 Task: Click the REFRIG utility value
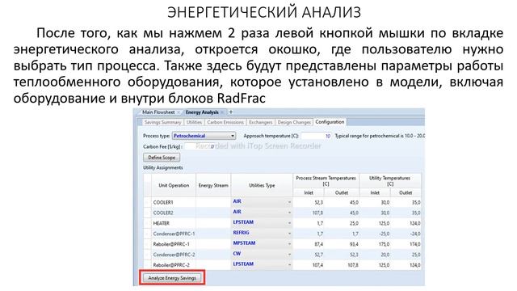tap(241, 233)
